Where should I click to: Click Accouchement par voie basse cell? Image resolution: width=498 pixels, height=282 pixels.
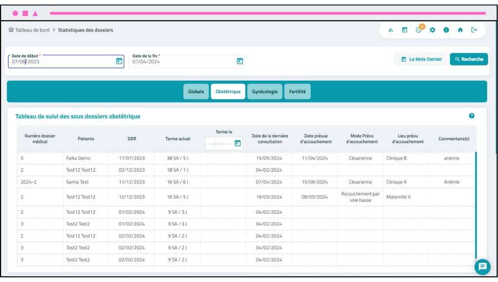tap(360, 197)
